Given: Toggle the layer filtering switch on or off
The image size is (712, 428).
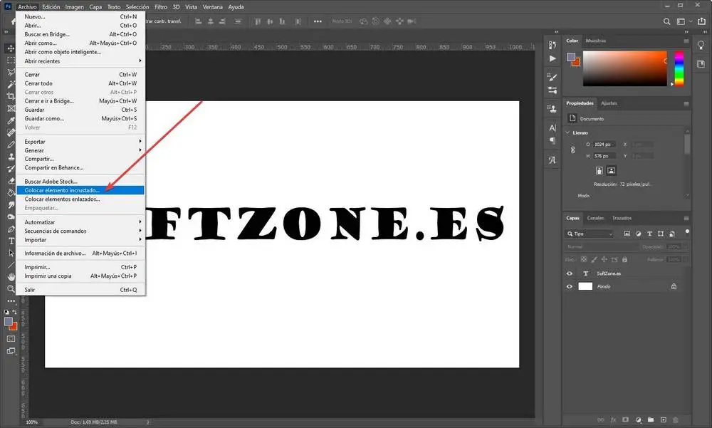Looking at the screenshot, I should [x=687, y=231].
